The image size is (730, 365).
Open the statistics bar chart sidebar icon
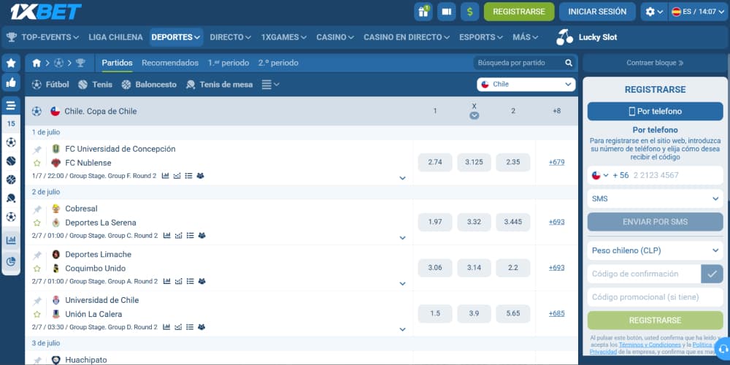click(11, 240)
